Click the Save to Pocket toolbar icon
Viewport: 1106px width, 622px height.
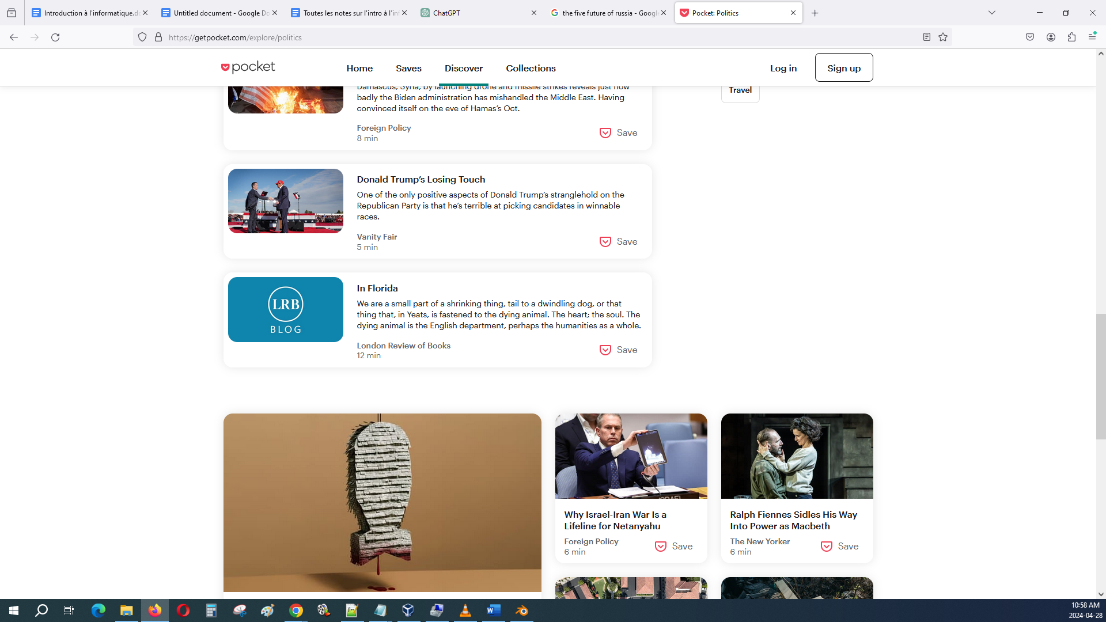tap(1030, 37)
